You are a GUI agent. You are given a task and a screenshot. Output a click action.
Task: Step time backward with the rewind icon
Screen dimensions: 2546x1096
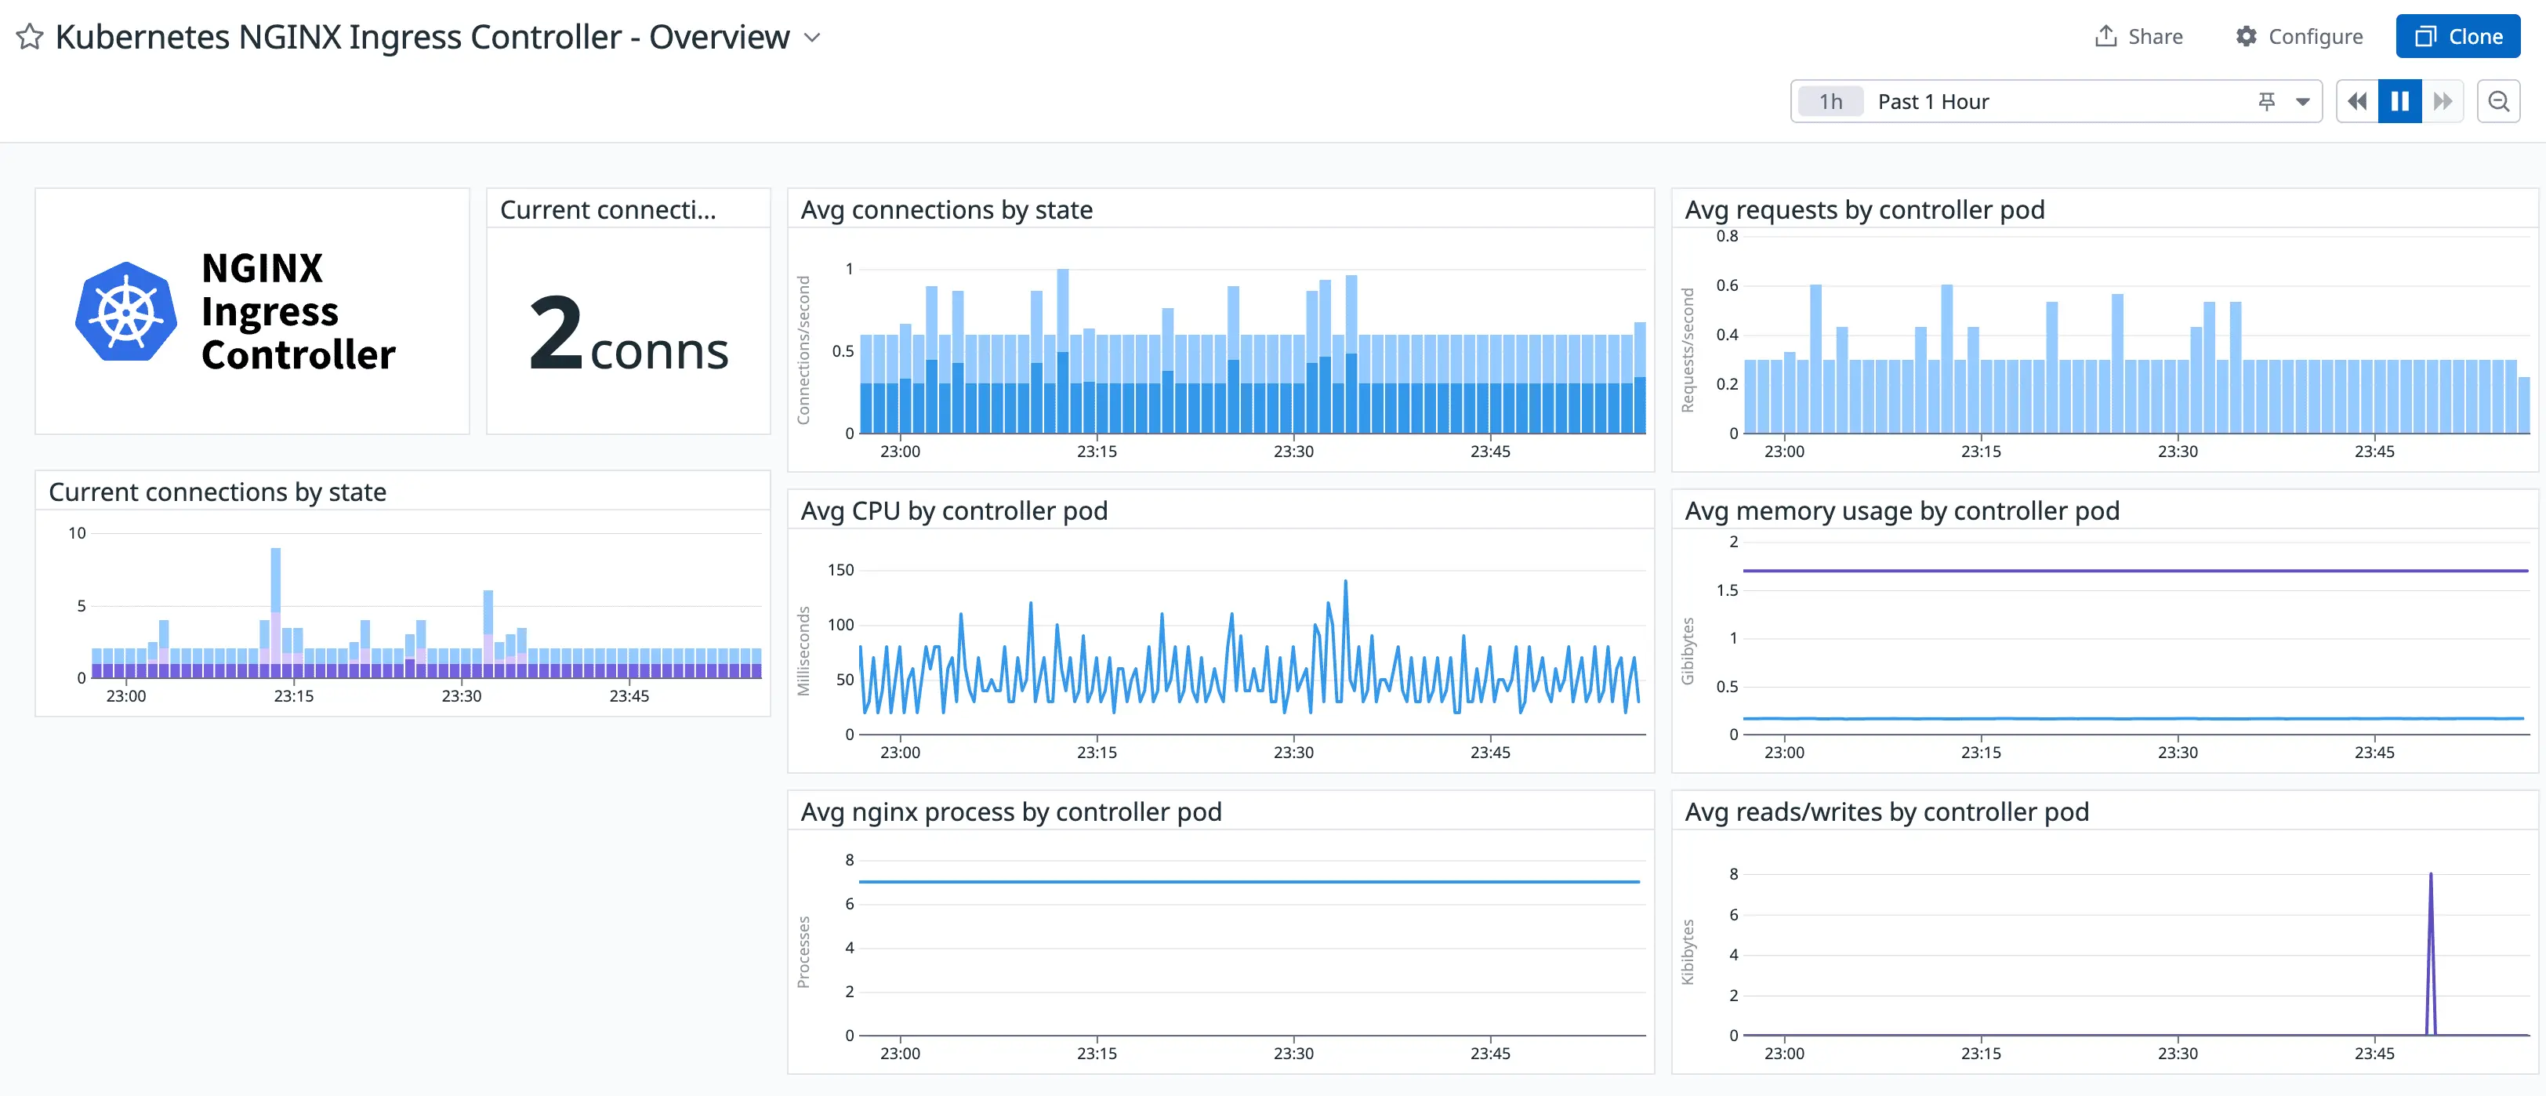coord(2356,100)
